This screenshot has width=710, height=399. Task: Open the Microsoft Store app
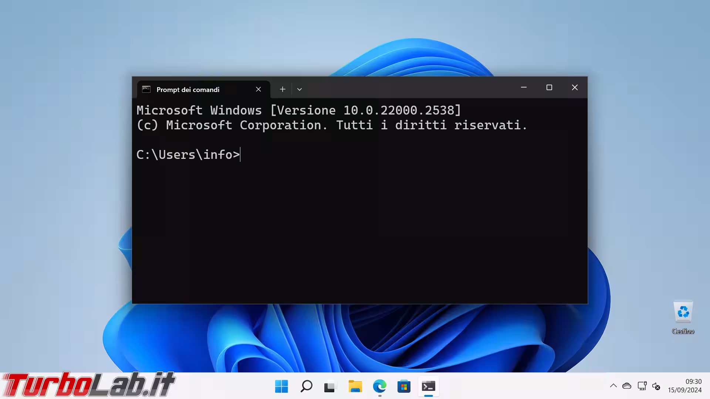click(x=404, y=387)
